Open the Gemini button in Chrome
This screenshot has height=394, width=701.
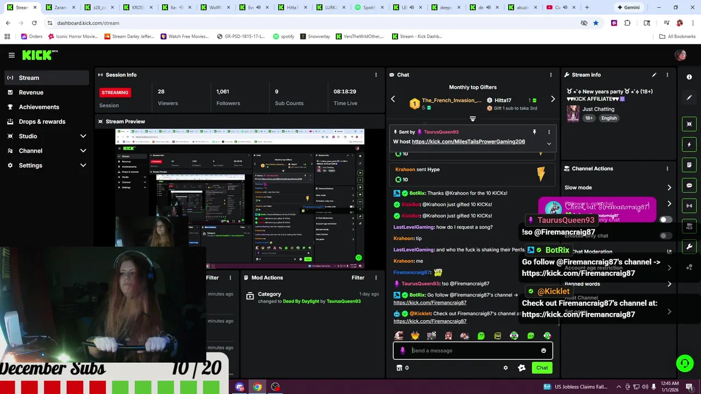pos(628,8)
